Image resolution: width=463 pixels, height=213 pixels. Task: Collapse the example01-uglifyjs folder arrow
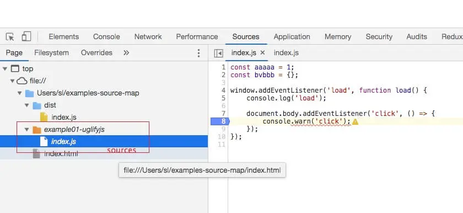pyautogui.click(x=27, y=129)
